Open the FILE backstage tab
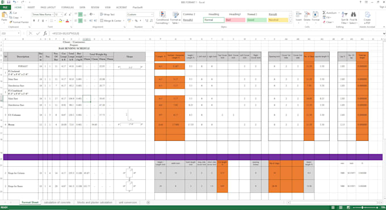The width and height of the screenshot is (386, 210). [5, 7]
